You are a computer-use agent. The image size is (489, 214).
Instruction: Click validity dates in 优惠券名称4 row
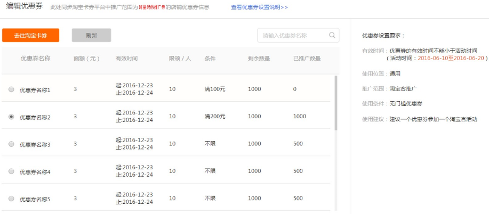[x=134, y=171]
